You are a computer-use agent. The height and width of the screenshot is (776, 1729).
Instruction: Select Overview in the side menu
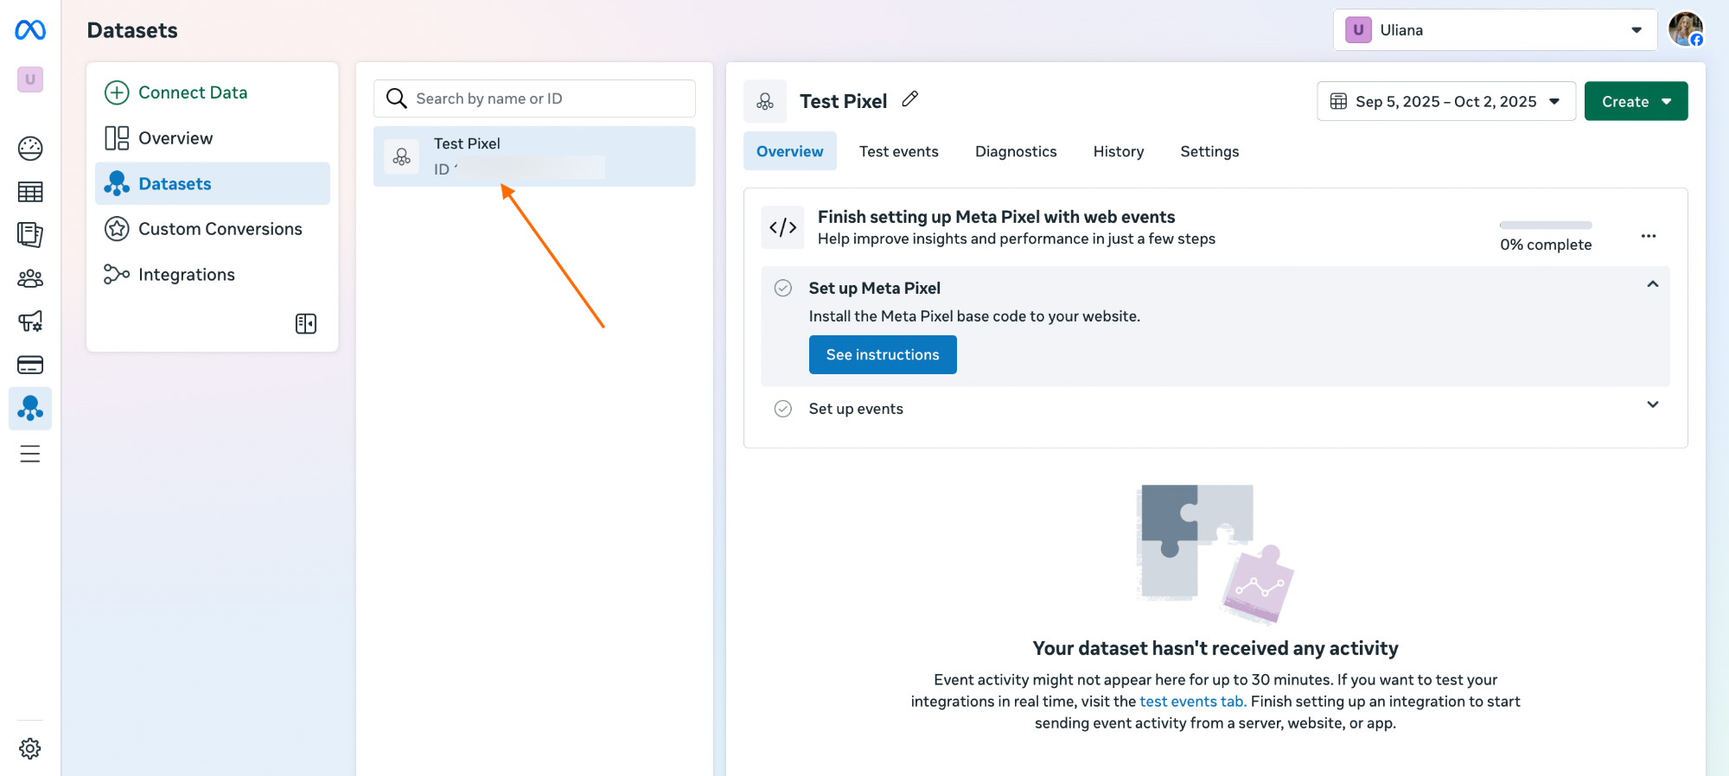pos(213,138)
